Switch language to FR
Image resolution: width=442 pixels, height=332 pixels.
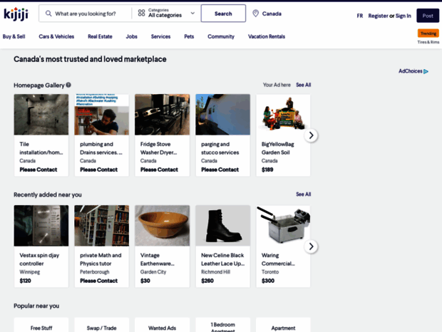[359, 16]
